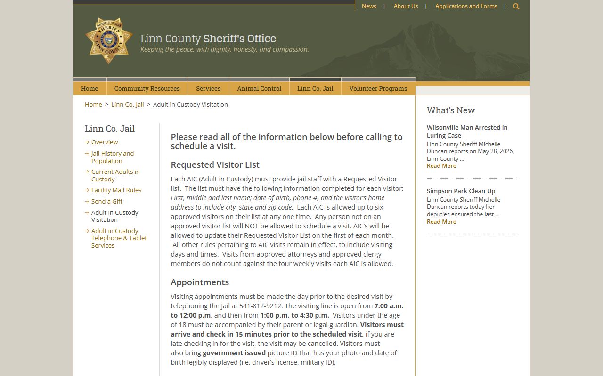Open the Send a Gift page
The image size is (603, 376).
pos(107,201)
